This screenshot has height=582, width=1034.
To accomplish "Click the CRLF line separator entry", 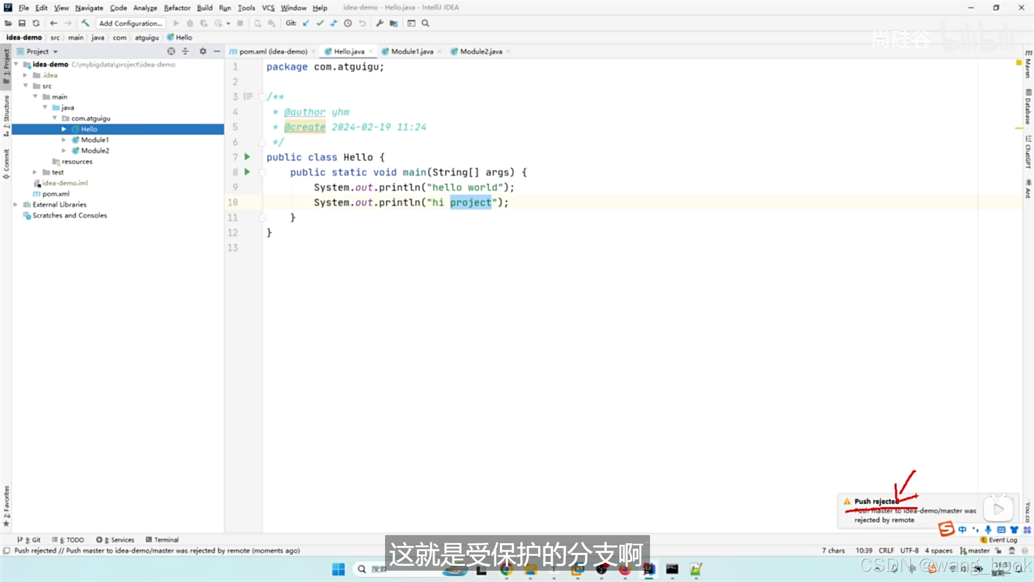I will (886, 550).
